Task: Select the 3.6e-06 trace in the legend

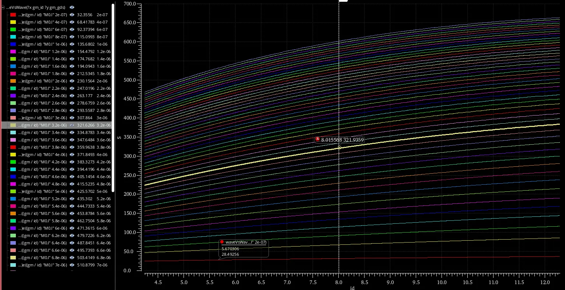Action: point(56,140)
